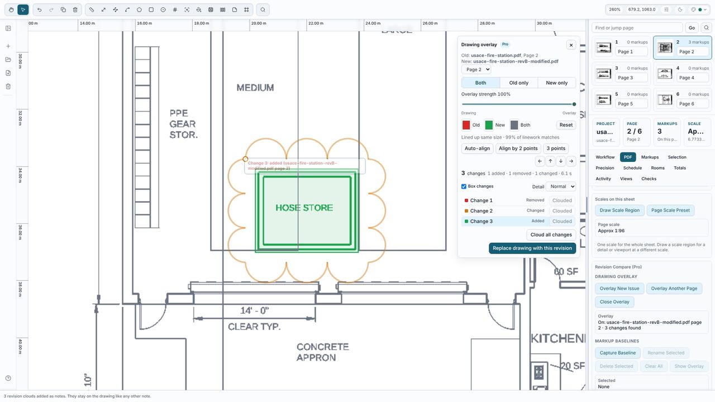Open the Checks tab

[x=649, y=179]
